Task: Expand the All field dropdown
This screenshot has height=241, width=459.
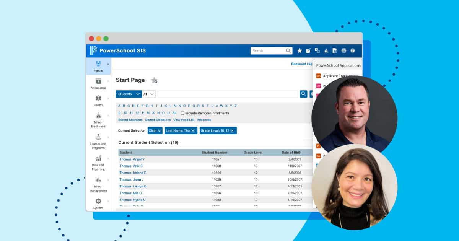Action: [148, 94]
